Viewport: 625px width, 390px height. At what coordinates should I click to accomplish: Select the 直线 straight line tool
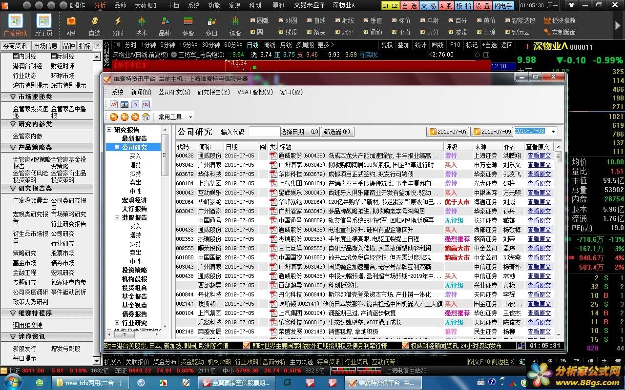point(315,20)
